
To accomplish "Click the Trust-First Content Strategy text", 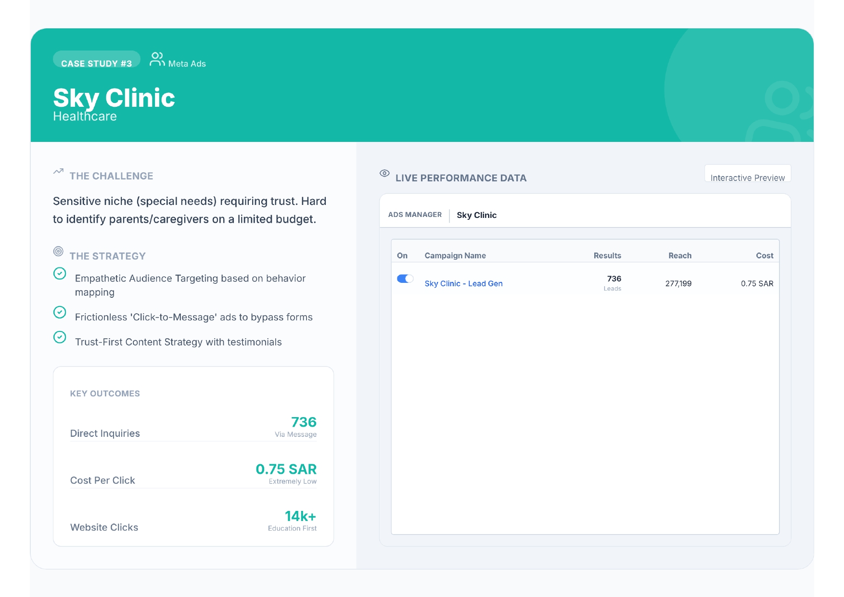I will [x=178, y=342].
